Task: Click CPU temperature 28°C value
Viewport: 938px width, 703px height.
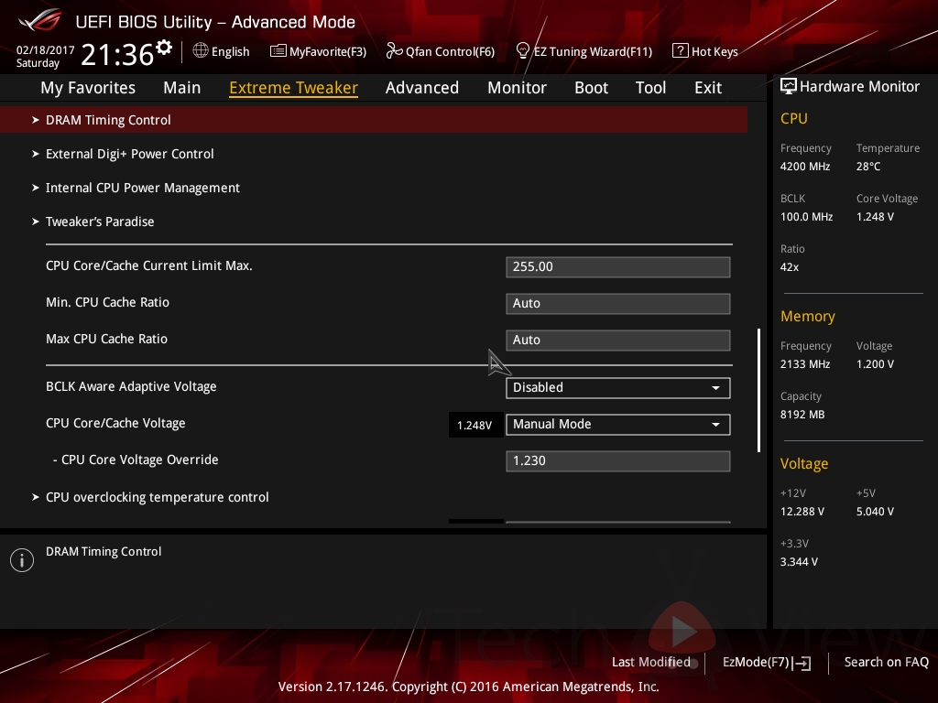Action: [868, 167]
